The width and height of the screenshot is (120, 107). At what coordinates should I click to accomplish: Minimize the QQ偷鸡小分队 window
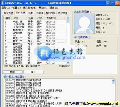(x=108, y=3)
